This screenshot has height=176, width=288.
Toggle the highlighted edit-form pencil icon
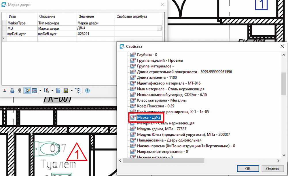(x=27, y=90)
